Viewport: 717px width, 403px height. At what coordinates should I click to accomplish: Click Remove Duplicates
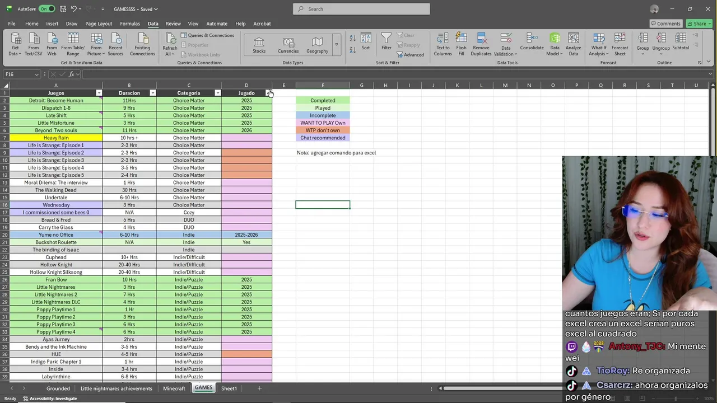click(481, 44)
